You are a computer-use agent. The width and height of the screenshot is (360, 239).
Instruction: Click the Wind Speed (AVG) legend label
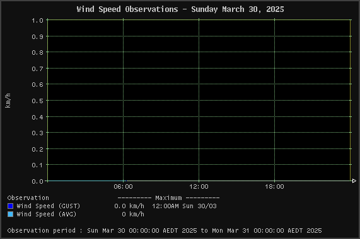[47, 214]
